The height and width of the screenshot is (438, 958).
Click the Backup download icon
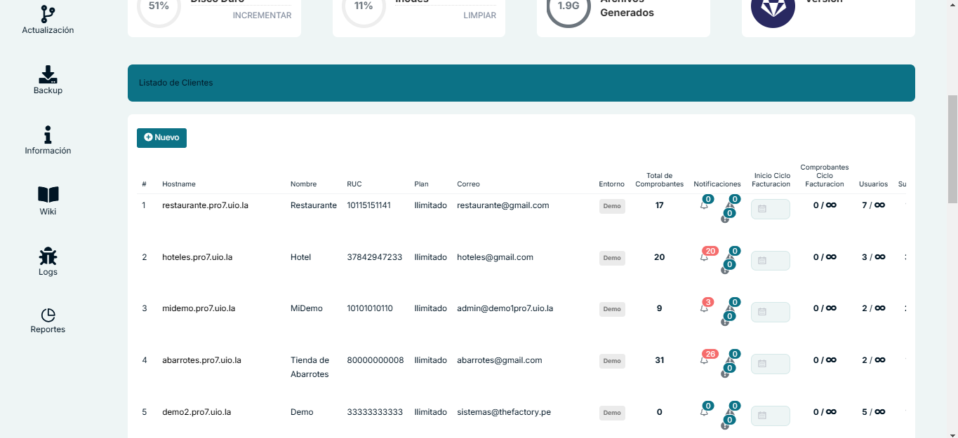tap(48, 74)
